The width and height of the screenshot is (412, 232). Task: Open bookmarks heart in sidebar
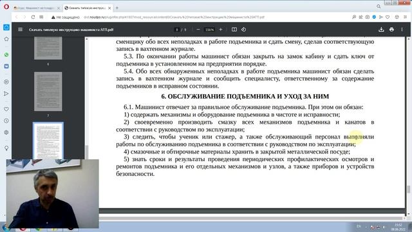click(6, 109)
